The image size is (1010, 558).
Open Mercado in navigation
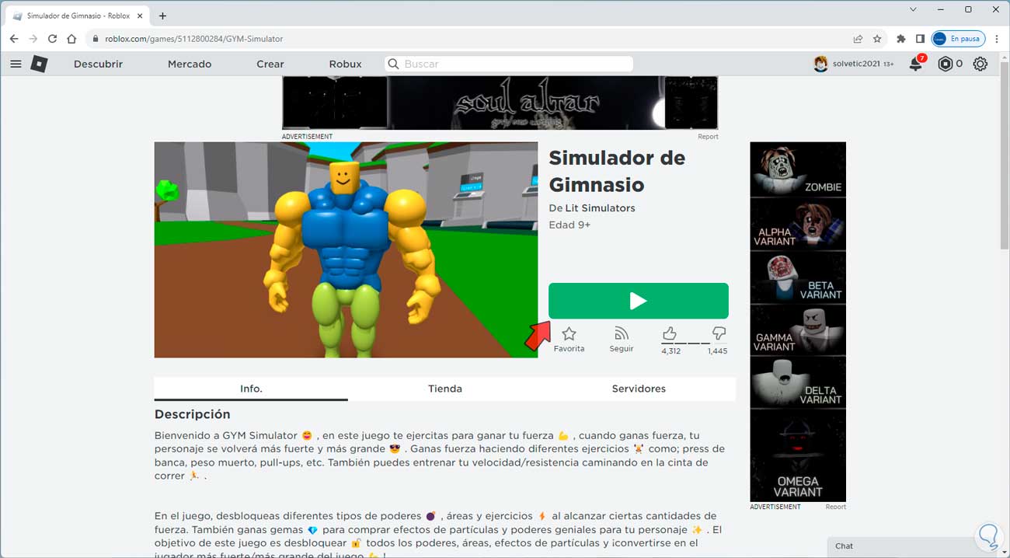[x=190, y=64]
